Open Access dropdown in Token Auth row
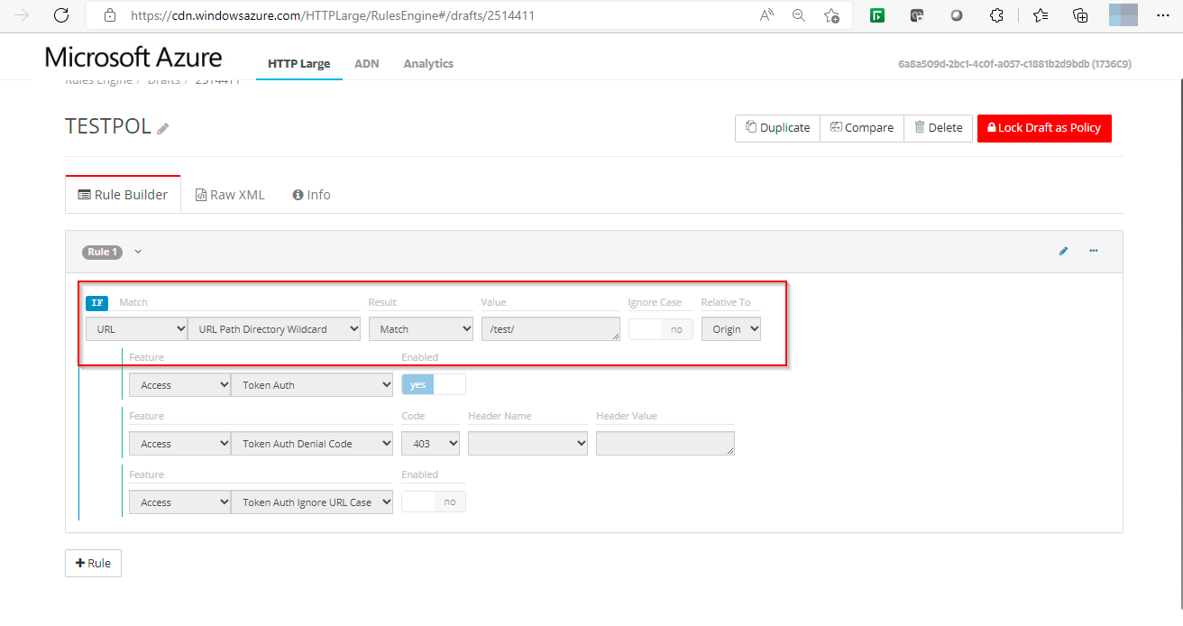Screen dimensions: 1183x626 (x=179, y=385)
